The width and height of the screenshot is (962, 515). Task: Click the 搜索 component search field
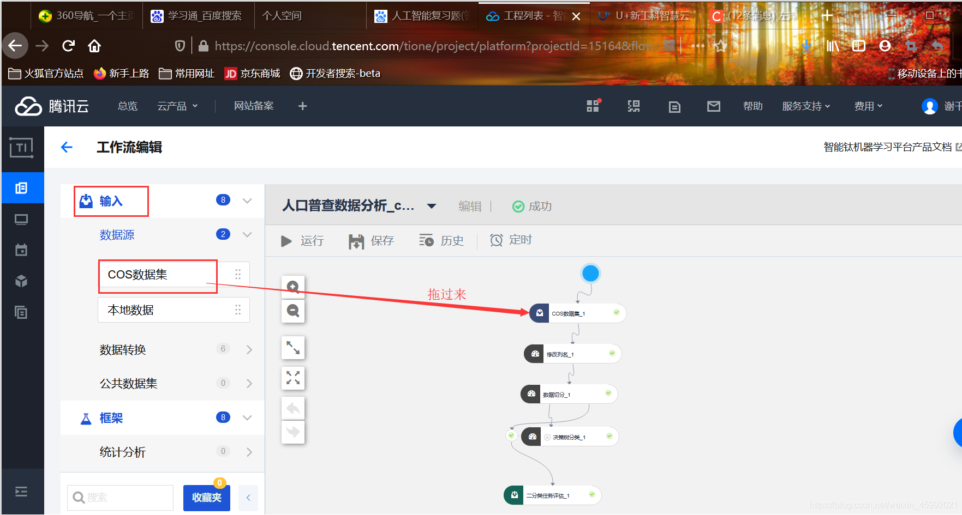pyautogui.click(x=120, y=498)
